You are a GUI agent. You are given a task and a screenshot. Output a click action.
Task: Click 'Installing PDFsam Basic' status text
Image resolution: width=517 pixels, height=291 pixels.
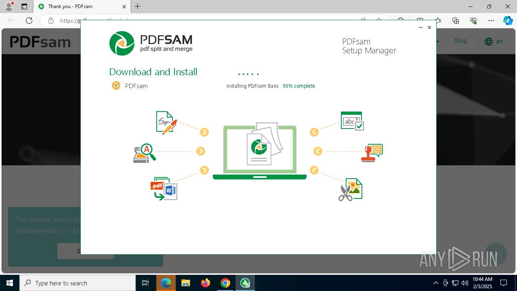[252, 86]
